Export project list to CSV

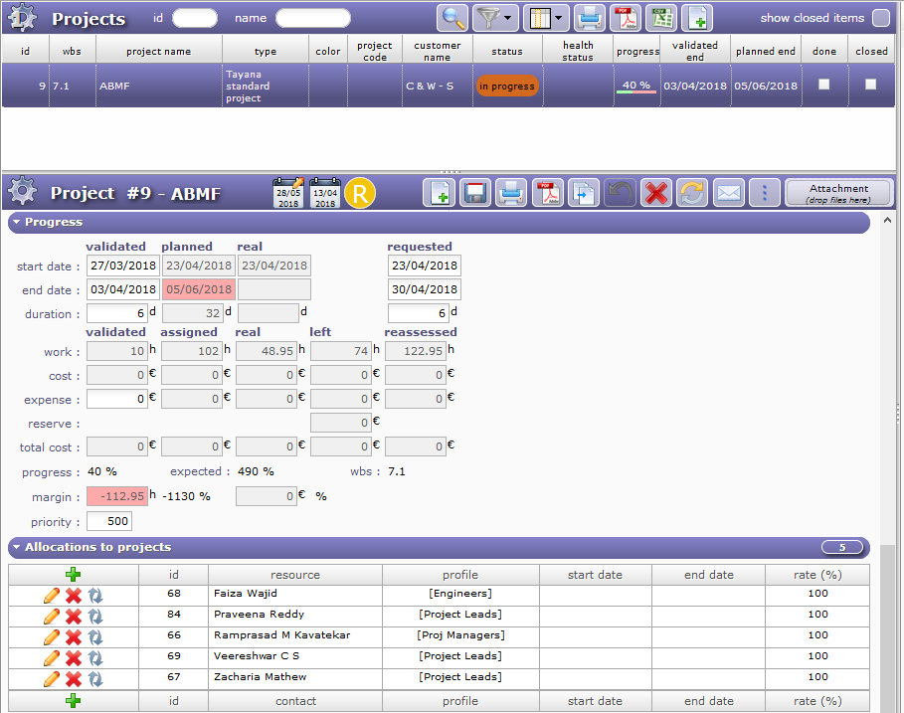tap(660, 18)
